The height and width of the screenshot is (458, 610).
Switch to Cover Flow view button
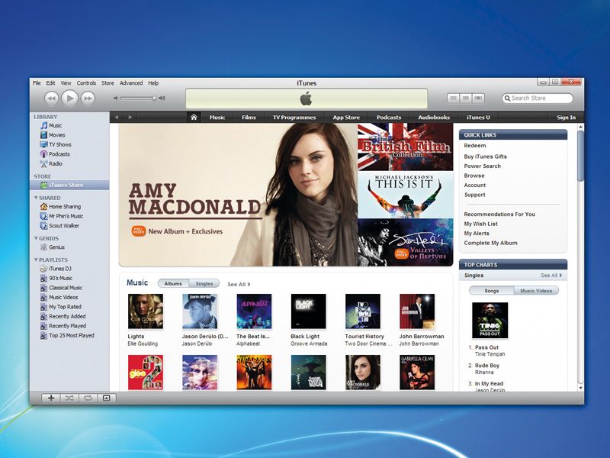click(478, 98)
